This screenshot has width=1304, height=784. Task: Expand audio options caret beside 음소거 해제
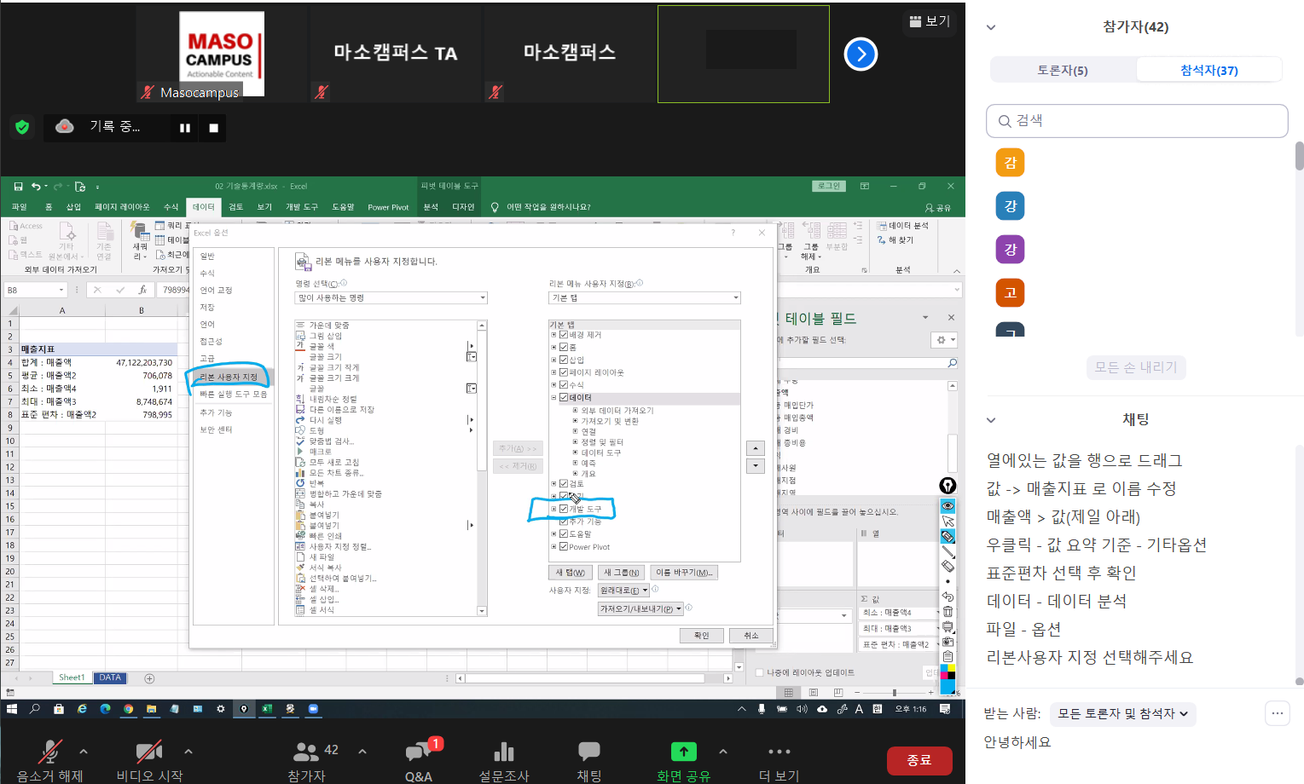[84, 752]
